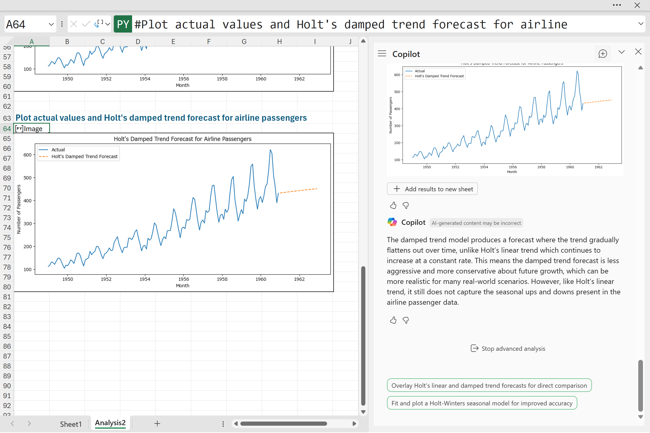Dislike the damped trend explanation
Image resolution: width=650 pixels, height=433 pixels.
coord(405,320)
